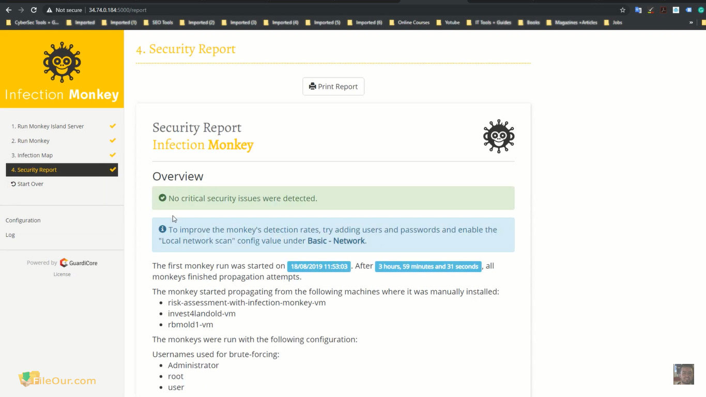Open the Log page
The height and width of the screenshot is (397, 706).
point(10,235)
